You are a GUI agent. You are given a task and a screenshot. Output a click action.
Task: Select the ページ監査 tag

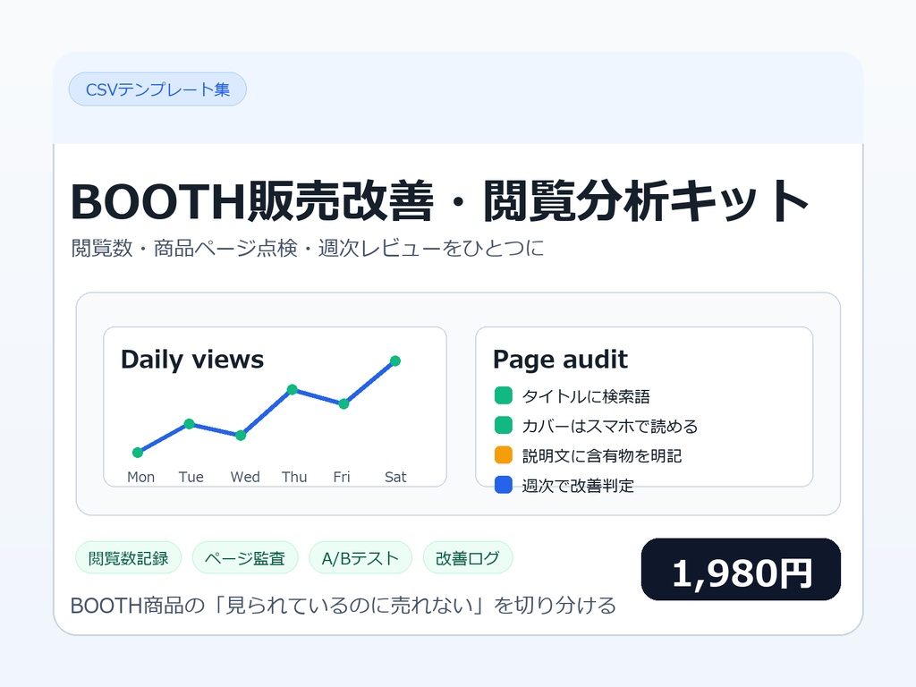click(245, 558)
